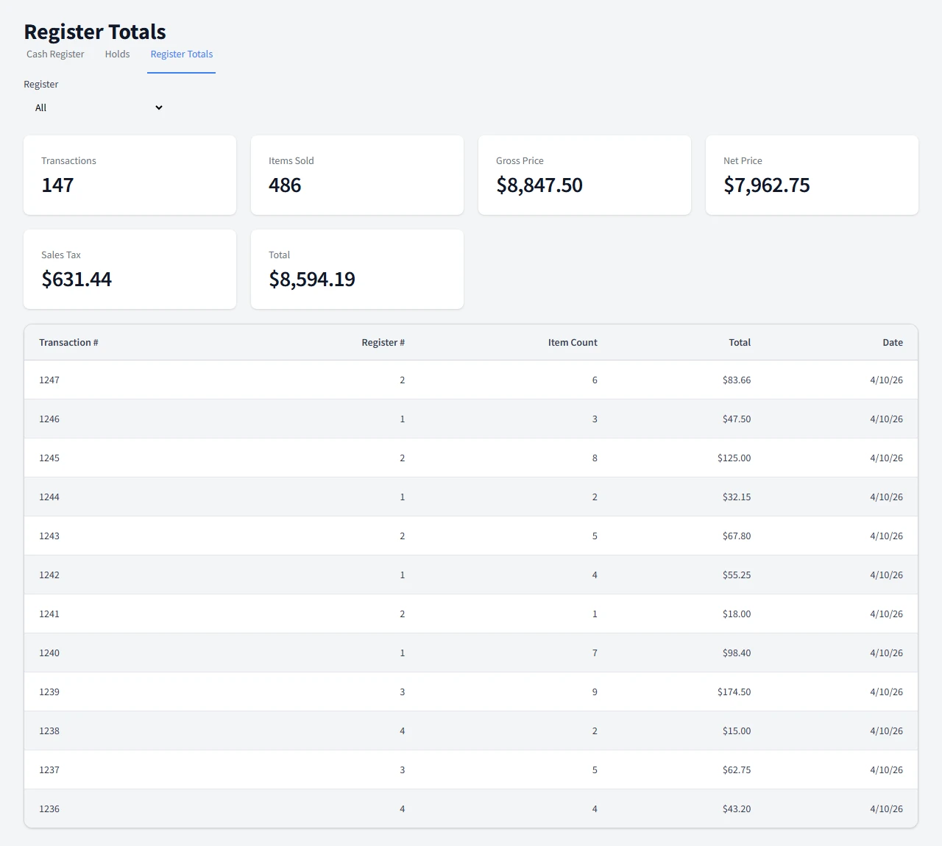
Task: Click the Gross Price summary card
Action: pyautogui.click(x=584, y=175)
